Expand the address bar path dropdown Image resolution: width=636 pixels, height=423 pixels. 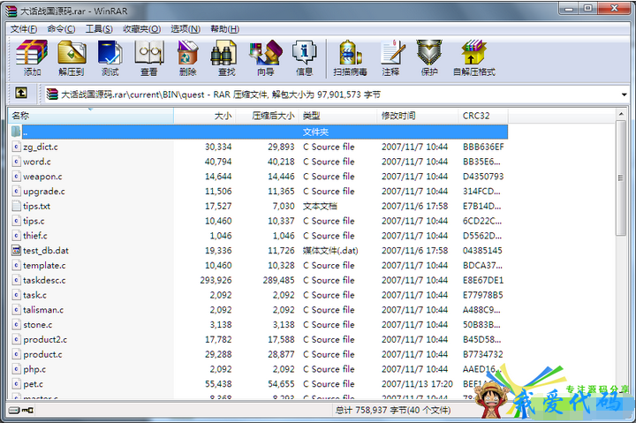[624, 94]
